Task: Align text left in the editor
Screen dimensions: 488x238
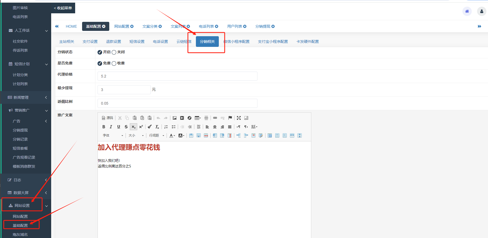Action: pos(207,127)
